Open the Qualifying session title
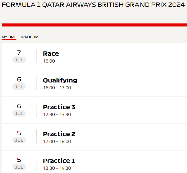 (x=60, y=80)
